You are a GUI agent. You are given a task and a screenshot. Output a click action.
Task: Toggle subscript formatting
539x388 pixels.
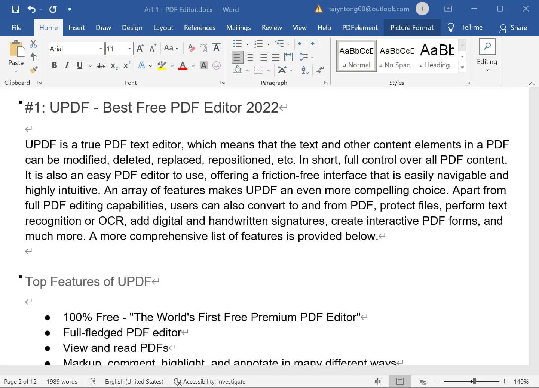[x=114, y=66]
